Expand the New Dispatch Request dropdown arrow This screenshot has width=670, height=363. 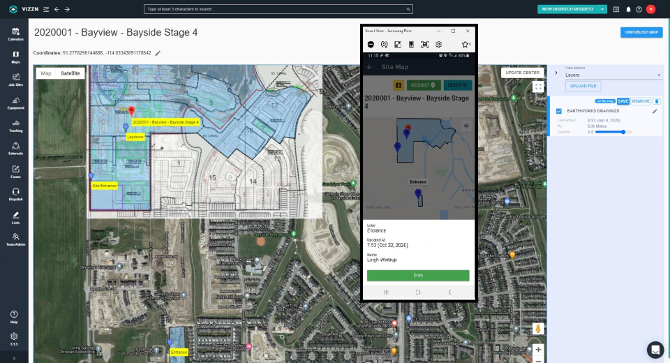[602, 9]
